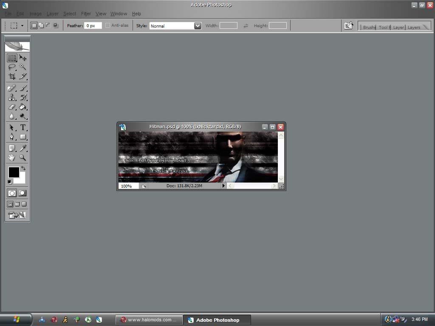Swap foreground and background colors
The width and height of the screenshot is (435, 326).
coord(23,168)
